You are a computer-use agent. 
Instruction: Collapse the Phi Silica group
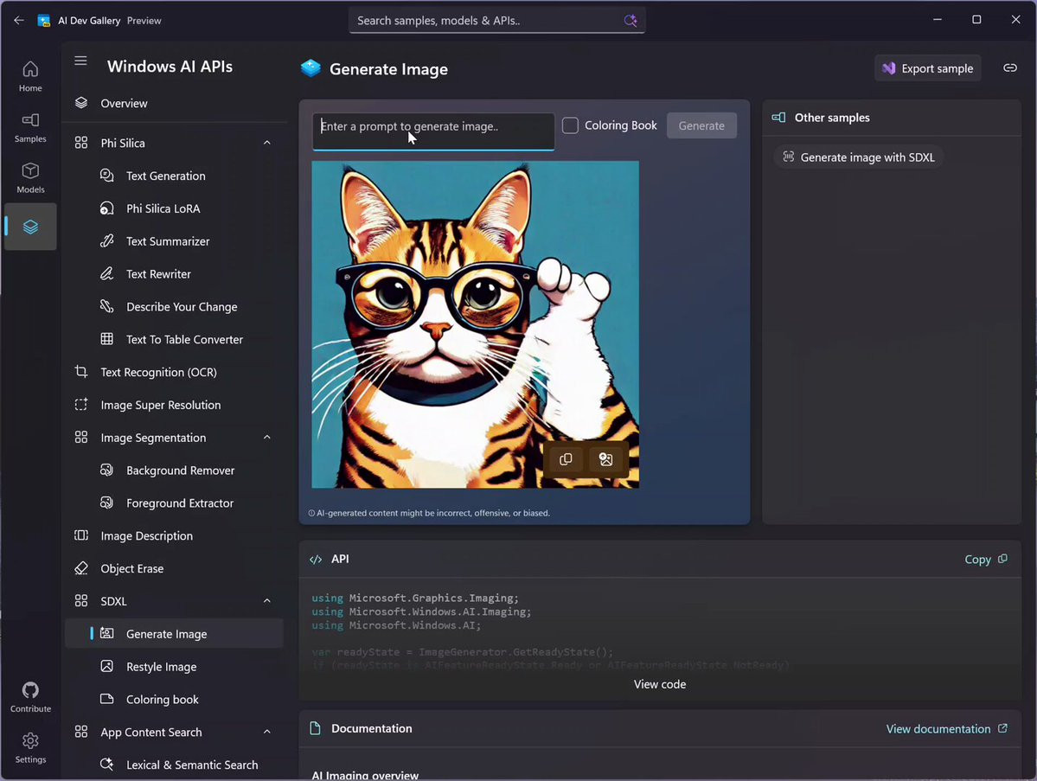[x=267, y=143]
